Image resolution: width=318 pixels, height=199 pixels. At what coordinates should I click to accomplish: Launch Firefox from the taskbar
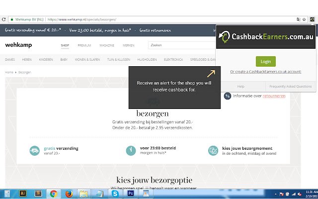(x=69, y=194)
